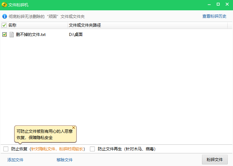The height and width of the screenshot is (166, 233).
Task: Toggle the select-all checkbox in header
Action: coord(4,25)
